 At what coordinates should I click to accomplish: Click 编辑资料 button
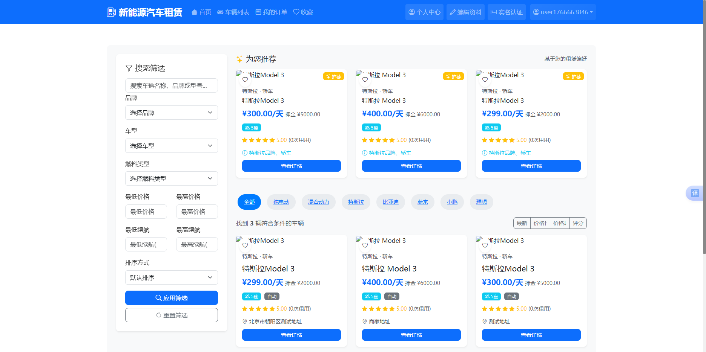pos(465,12)
